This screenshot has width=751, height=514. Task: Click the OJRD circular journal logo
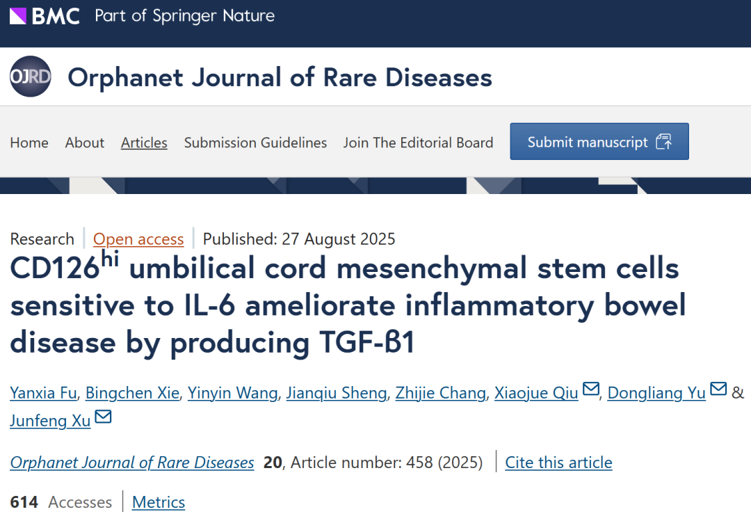coord(31,77)
